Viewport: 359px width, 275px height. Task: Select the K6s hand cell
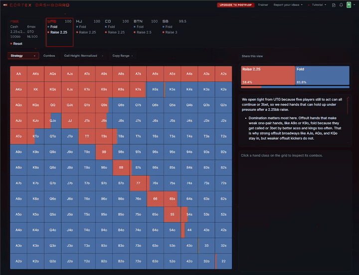[155, 89]
